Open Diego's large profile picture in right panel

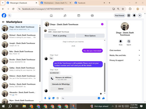[x=125, y=26]
